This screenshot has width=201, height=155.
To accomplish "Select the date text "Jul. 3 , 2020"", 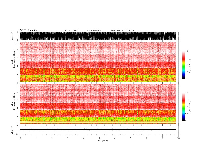I will (x=71, y=30).
